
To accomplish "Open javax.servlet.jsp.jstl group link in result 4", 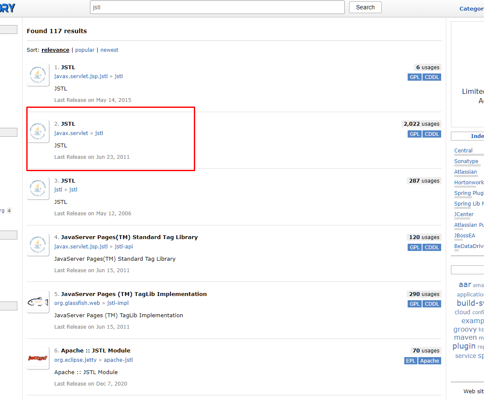I will point(81,246).
